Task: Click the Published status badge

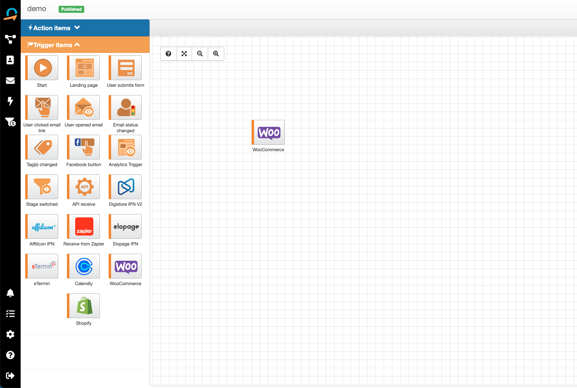Action: tap(71, 9)
